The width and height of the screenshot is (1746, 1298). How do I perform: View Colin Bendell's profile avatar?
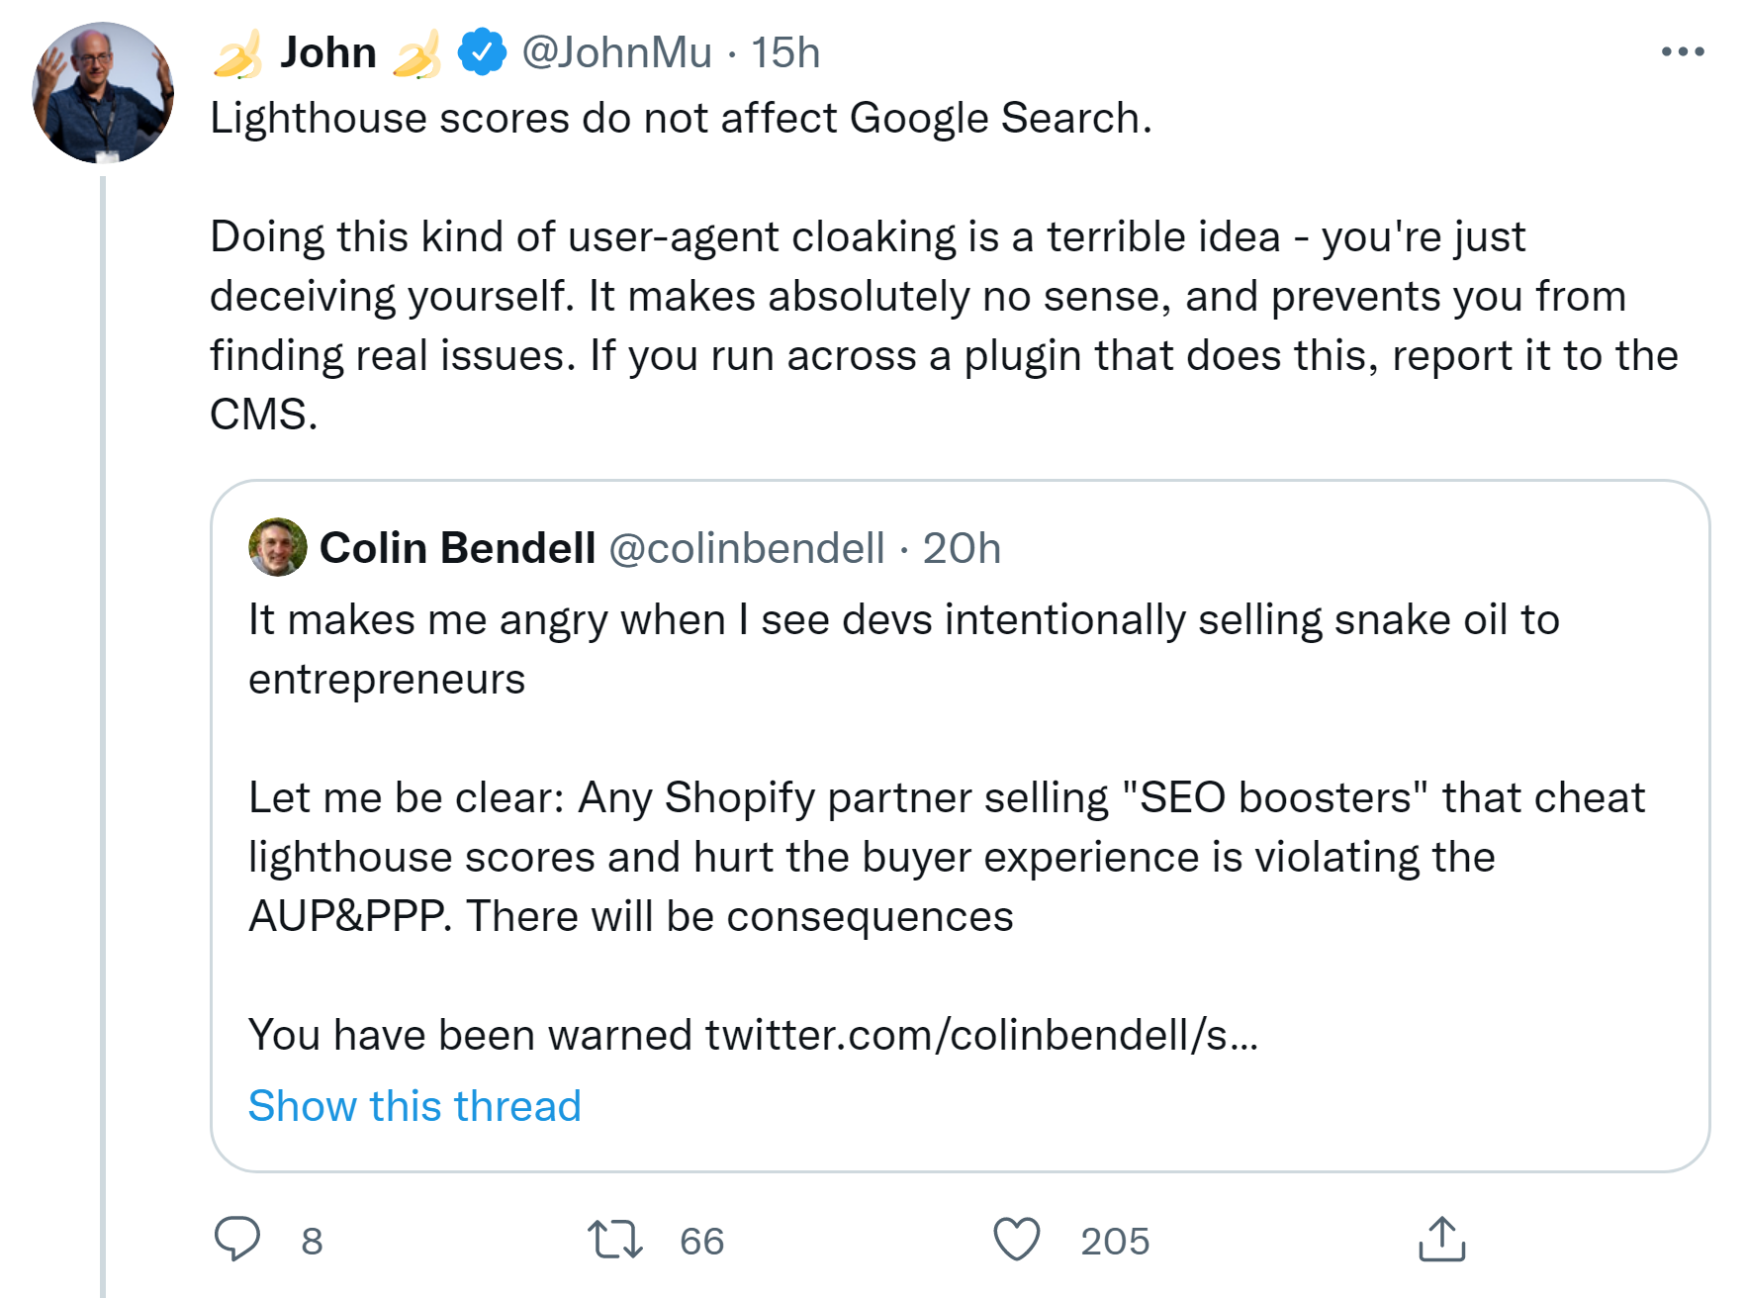coord(280,548)
